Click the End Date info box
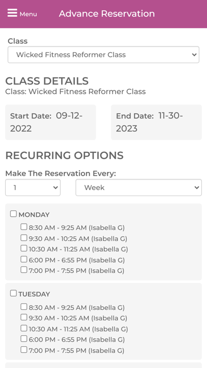This screenshot has width=207, height=368. [156, 122]
